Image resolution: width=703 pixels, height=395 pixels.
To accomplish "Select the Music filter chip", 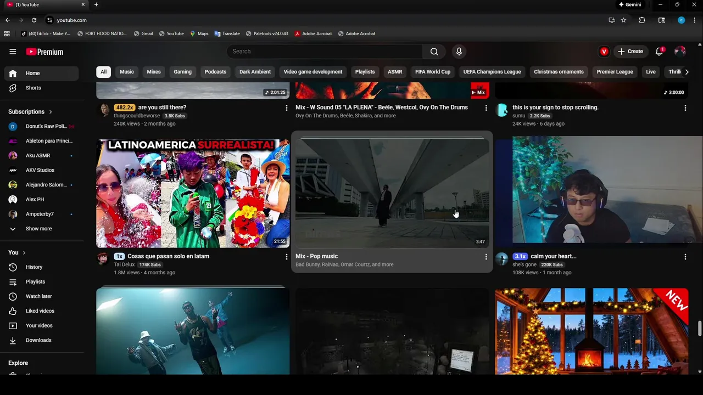I will 127,72.
